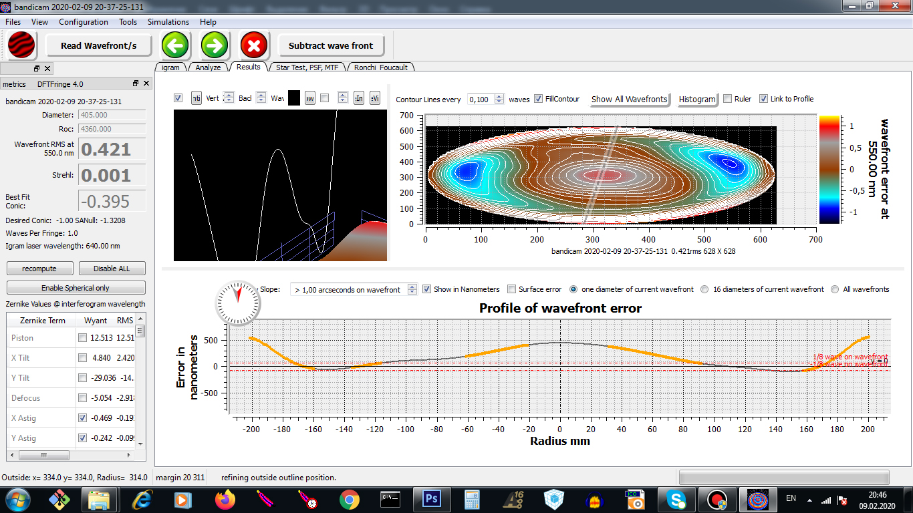This screenshot has height=513, width=913.
Task: Click the compass dial in profile view
Action: 238,304
